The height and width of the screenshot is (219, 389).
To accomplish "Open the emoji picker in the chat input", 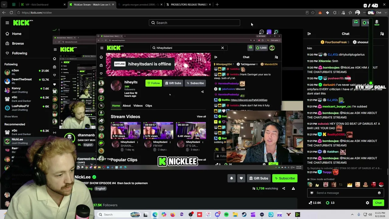I will (379, 193).
